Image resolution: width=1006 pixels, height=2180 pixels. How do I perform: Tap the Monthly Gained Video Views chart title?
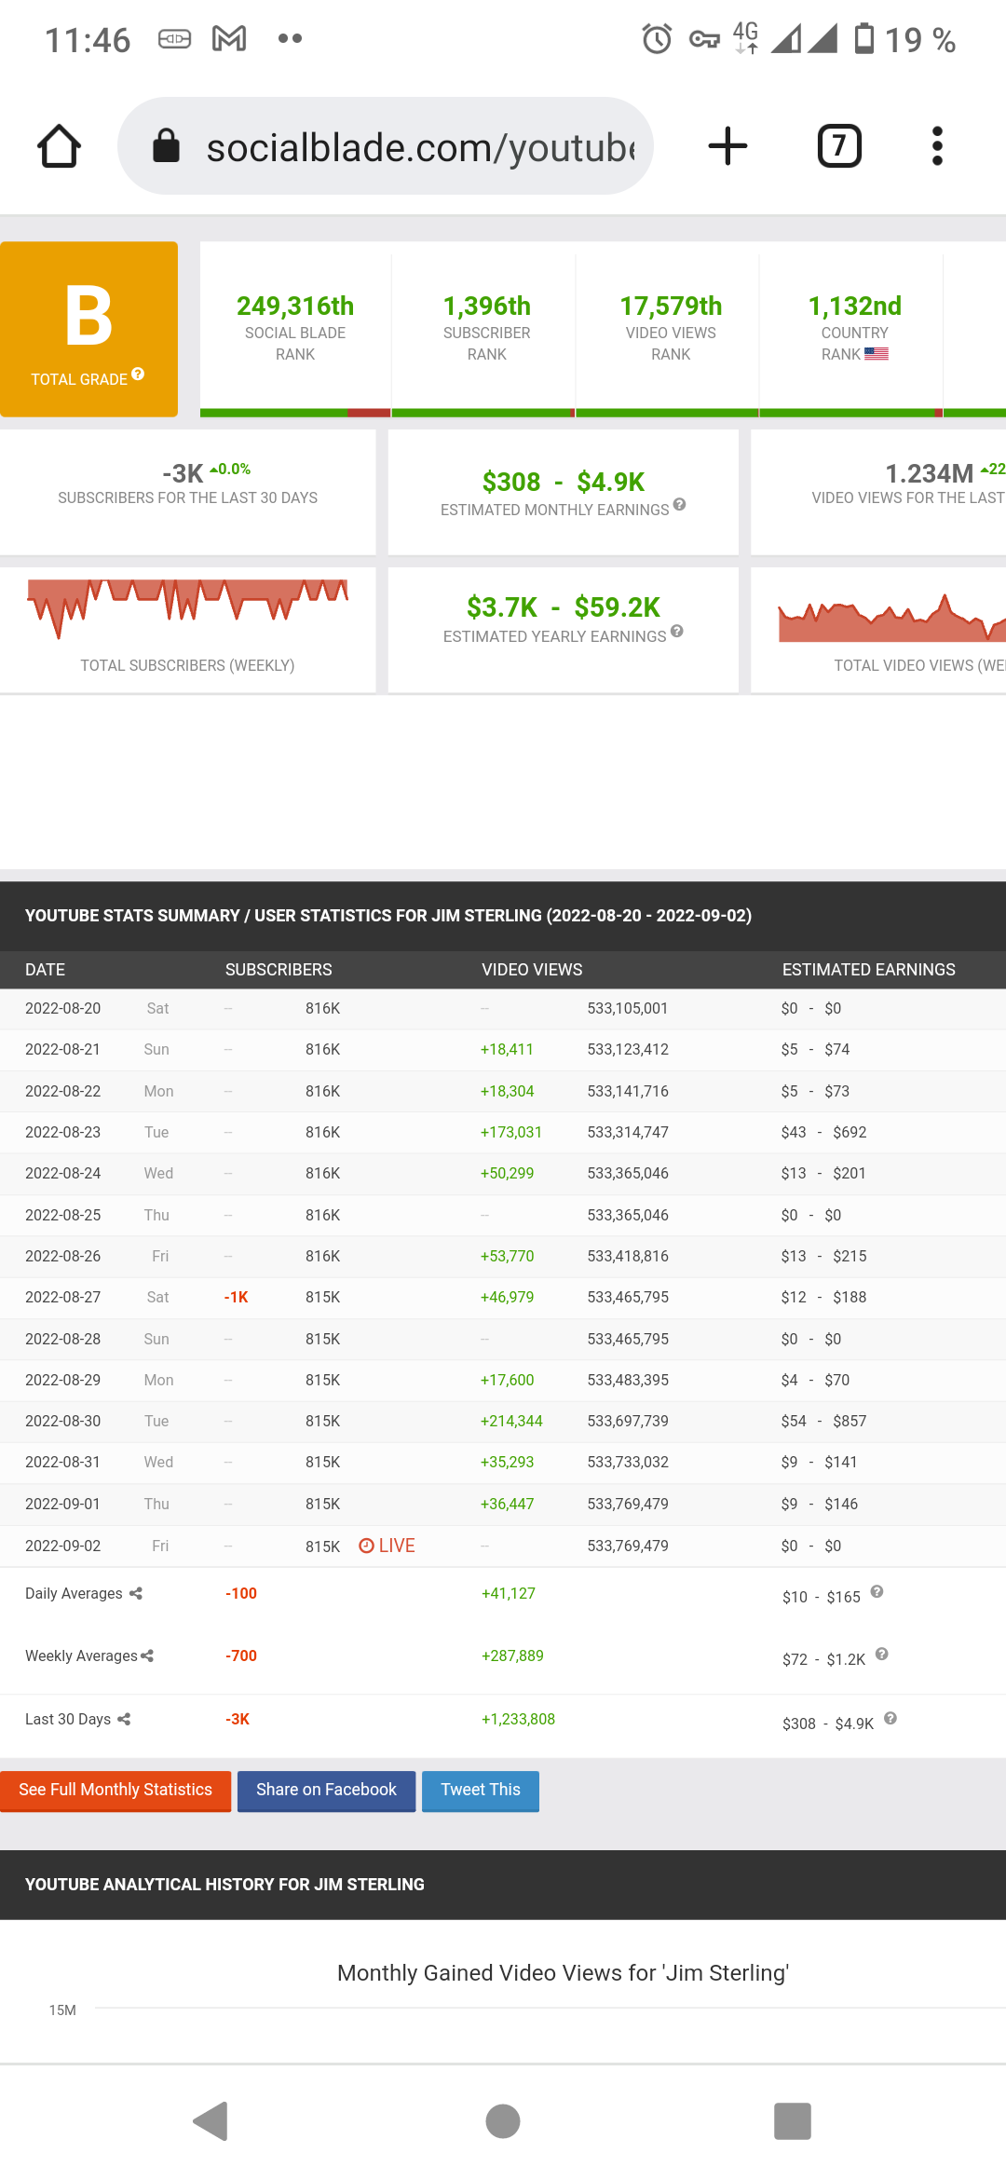[563, 1973]
